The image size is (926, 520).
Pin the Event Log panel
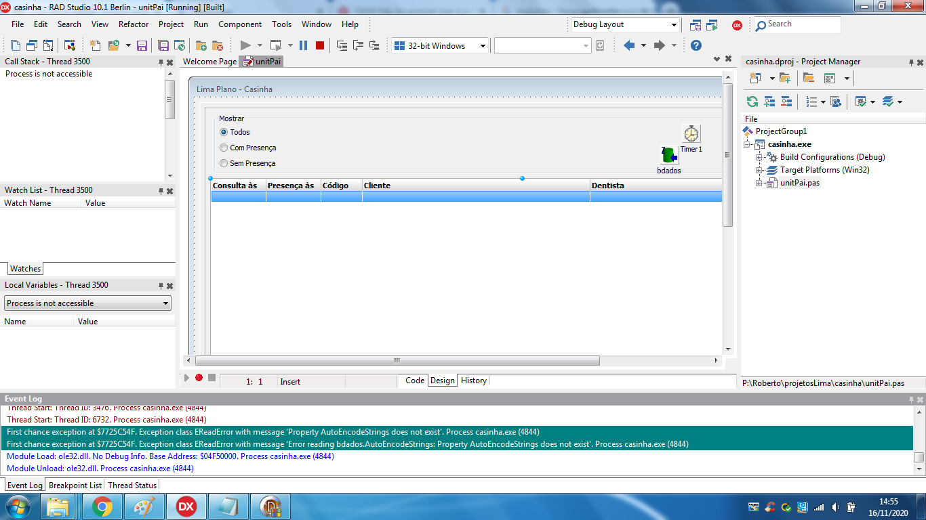tap(912, 399)
